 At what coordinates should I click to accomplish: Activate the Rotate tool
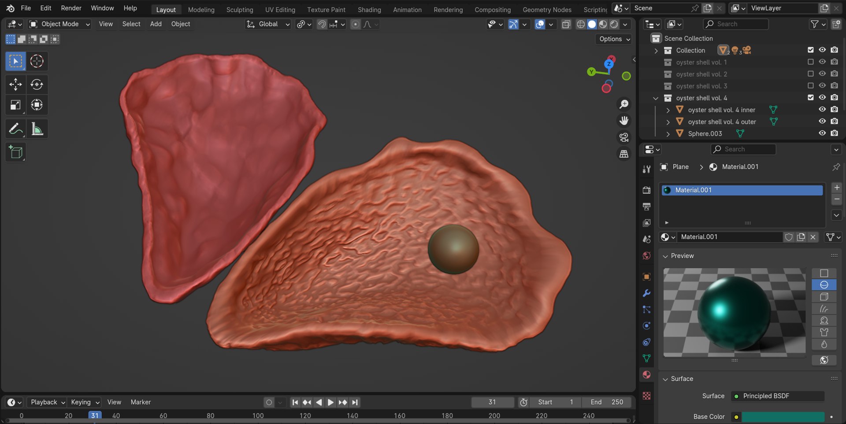(37, 84)
